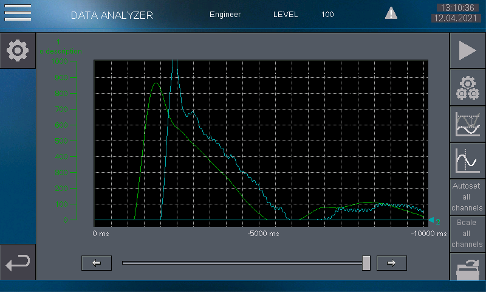The height and width of the screenshot is (292, 486).
Task: Click the middle of the time slider track
Action: pos(243,263)
